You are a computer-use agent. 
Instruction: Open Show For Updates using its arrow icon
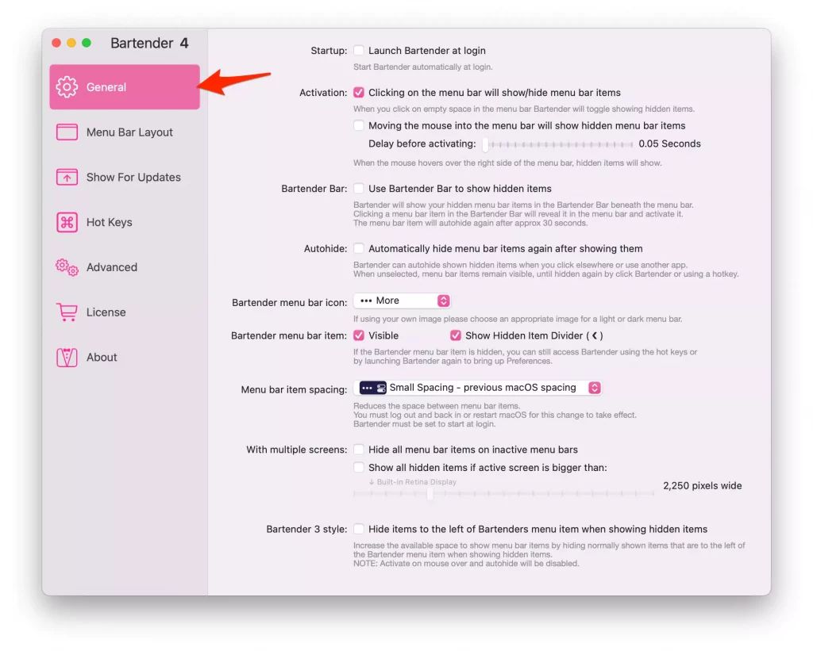click(67, 177)
